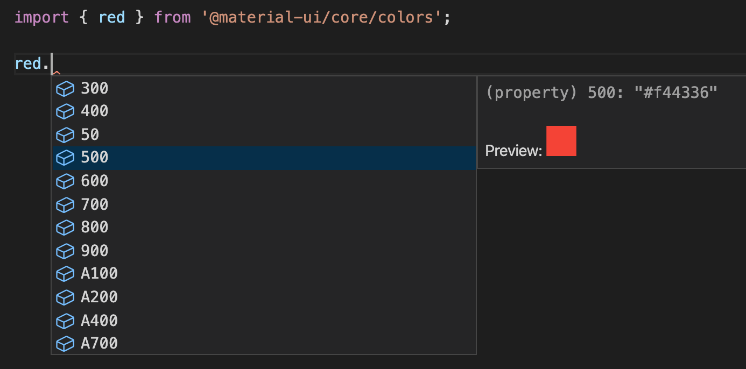Choose the A400 autocomplete entry
This screenshot has width=746, height=369.
[99, 321]
